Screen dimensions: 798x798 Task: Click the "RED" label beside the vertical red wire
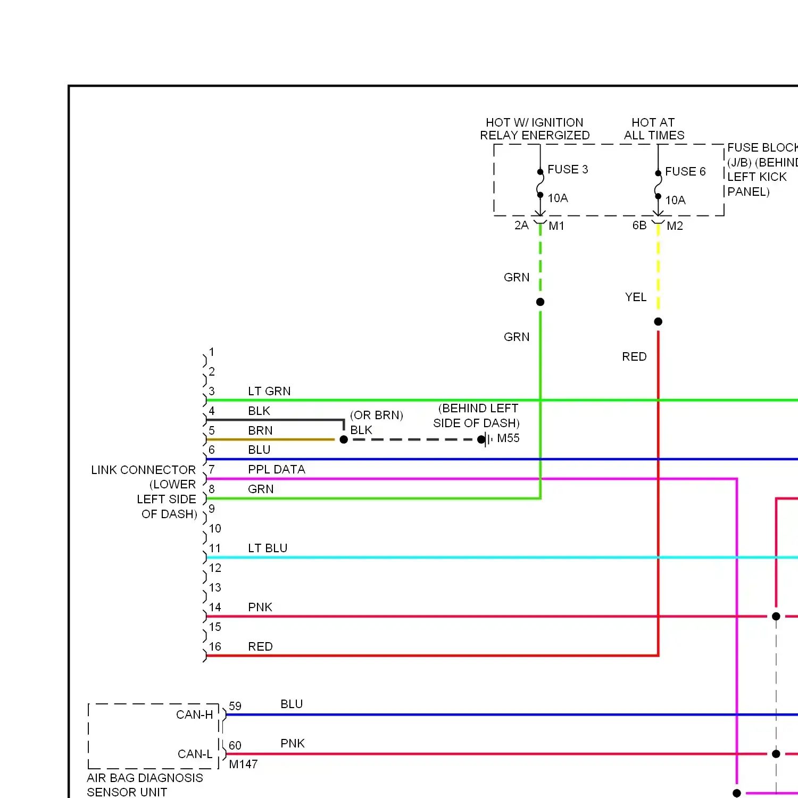(634, 356)
